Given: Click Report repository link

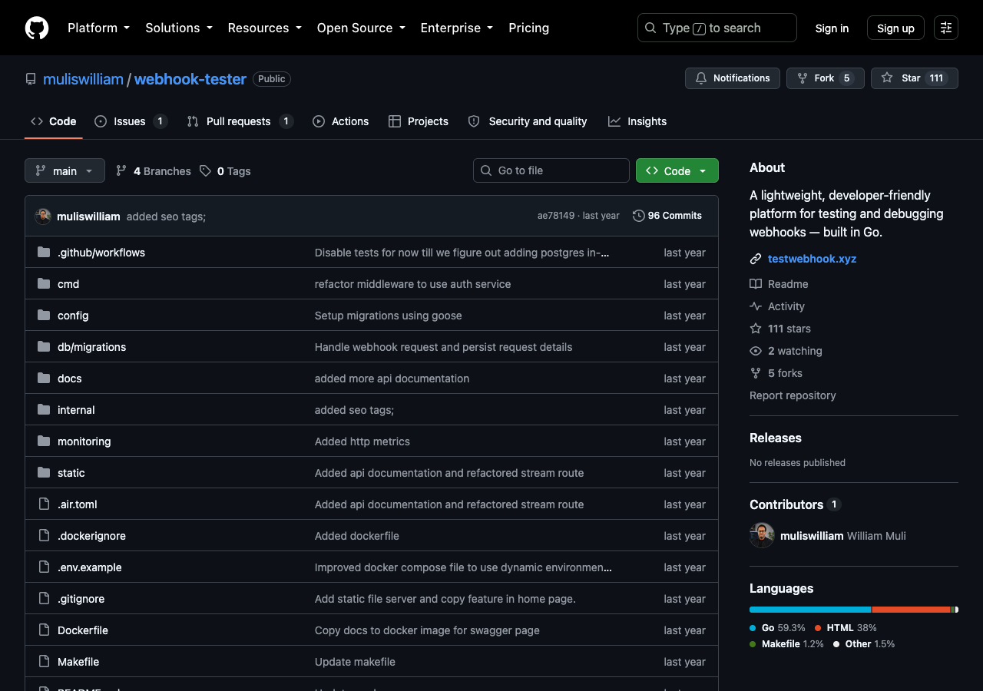Looking at the screenshot, I should (793, 395).
